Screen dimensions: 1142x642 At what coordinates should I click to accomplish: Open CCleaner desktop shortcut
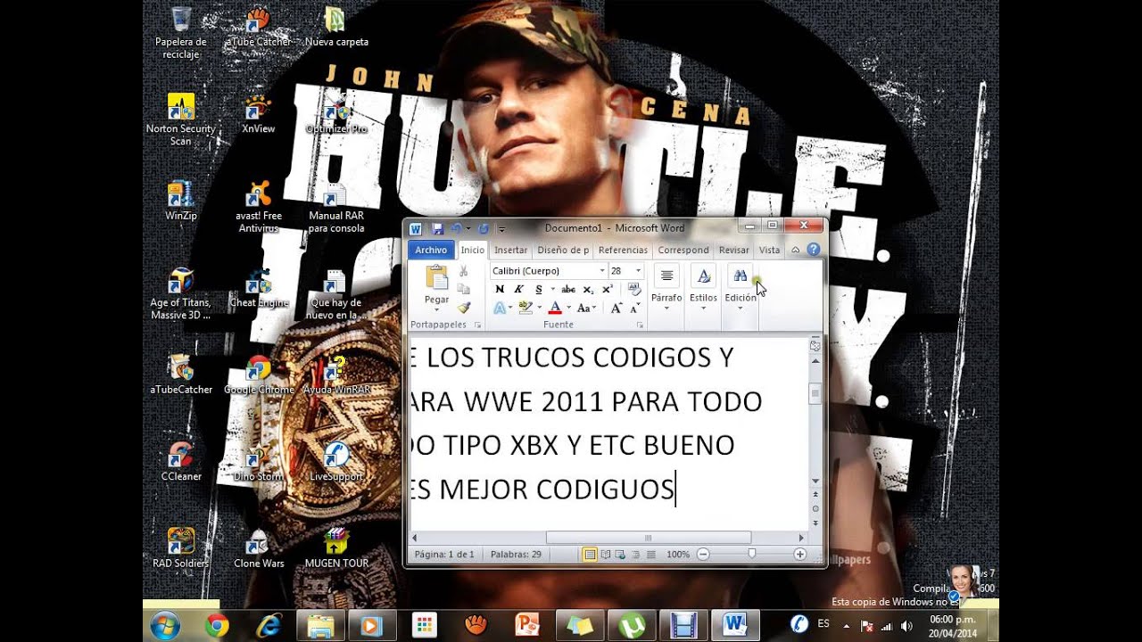181,463
